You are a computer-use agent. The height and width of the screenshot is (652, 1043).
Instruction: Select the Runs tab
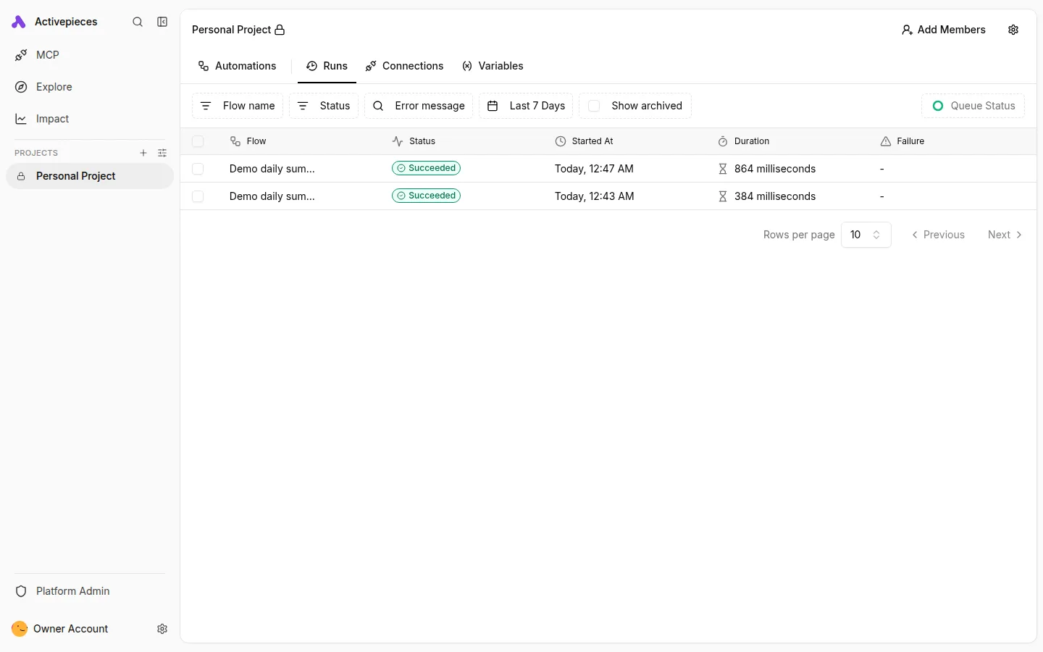(327, 66)
